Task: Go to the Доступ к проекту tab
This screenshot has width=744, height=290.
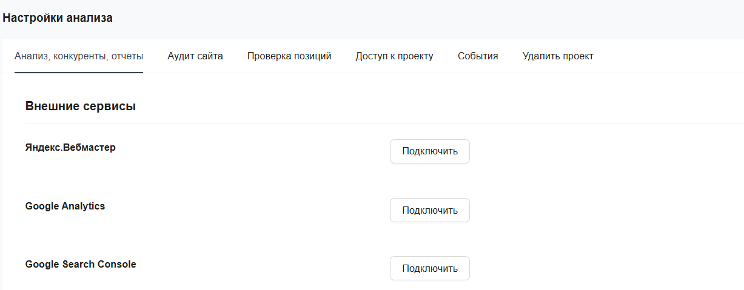Action: click(394, 56)
